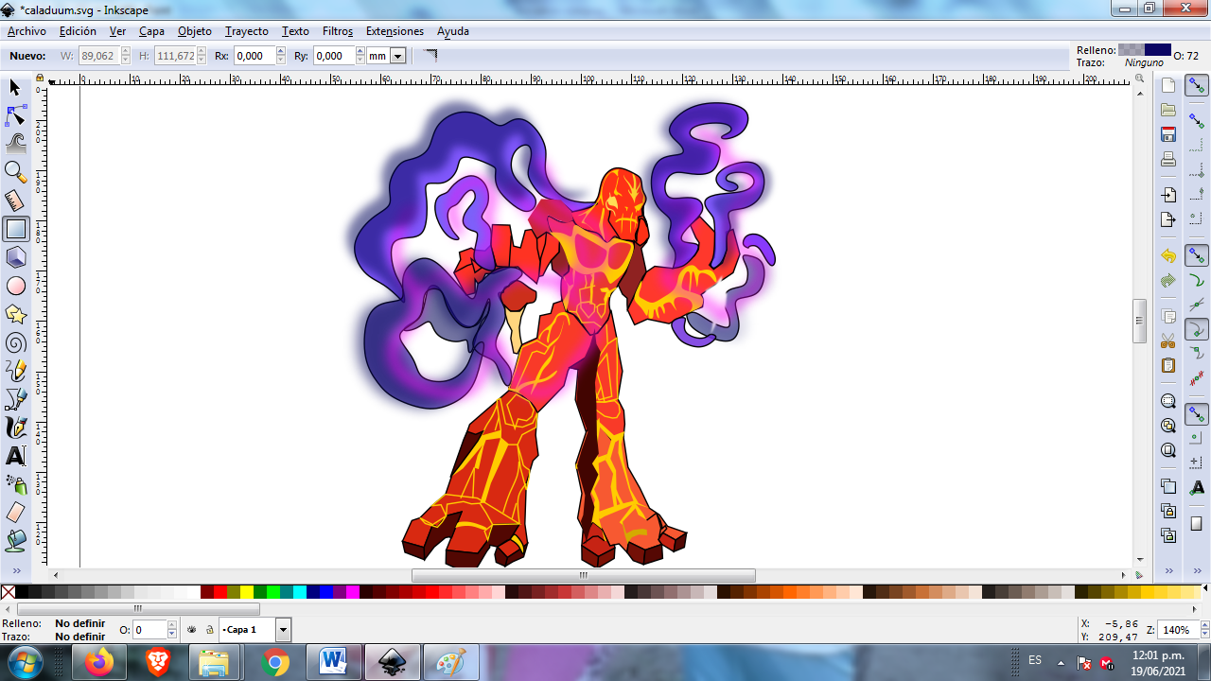Increase Ry value with stepper
1211x681 pixels.
point(360,51)
